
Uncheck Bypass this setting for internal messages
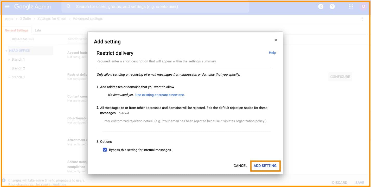click(x=105, y=150)
